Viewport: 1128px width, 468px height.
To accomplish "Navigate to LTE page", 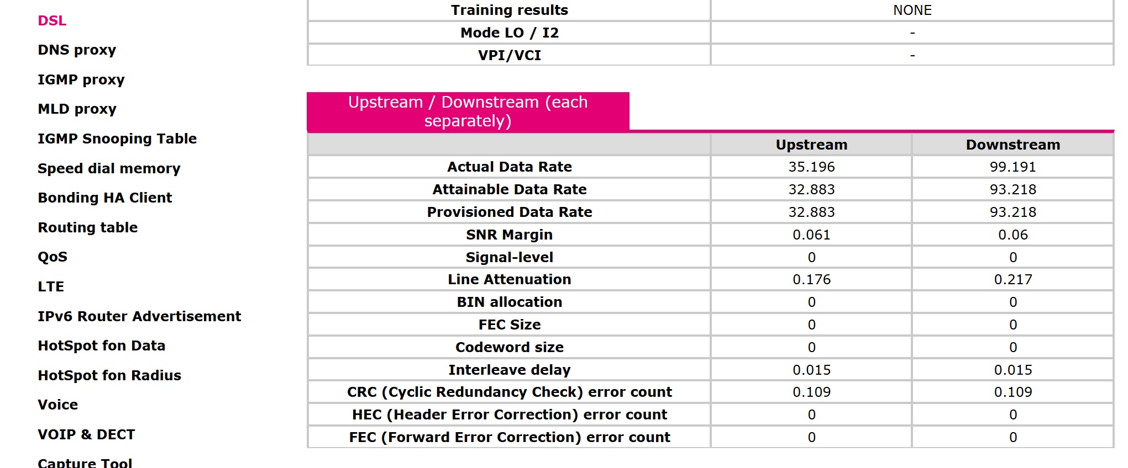I will [x=51, y=286].
